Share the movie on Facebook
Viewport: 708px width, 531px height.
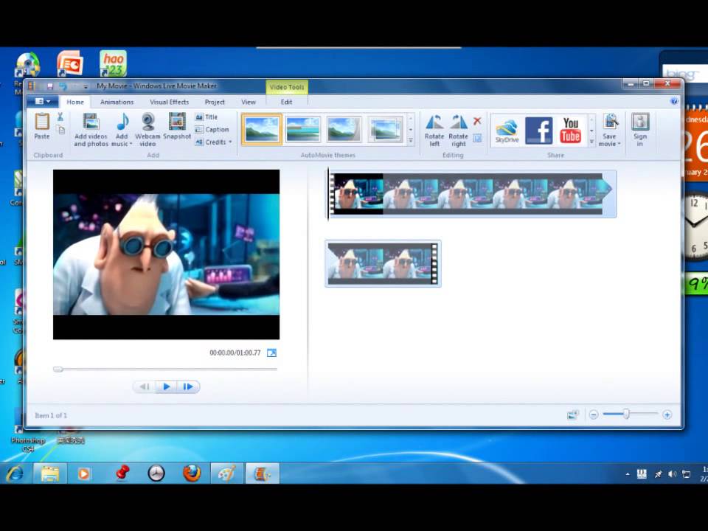(x=538, y=131)
